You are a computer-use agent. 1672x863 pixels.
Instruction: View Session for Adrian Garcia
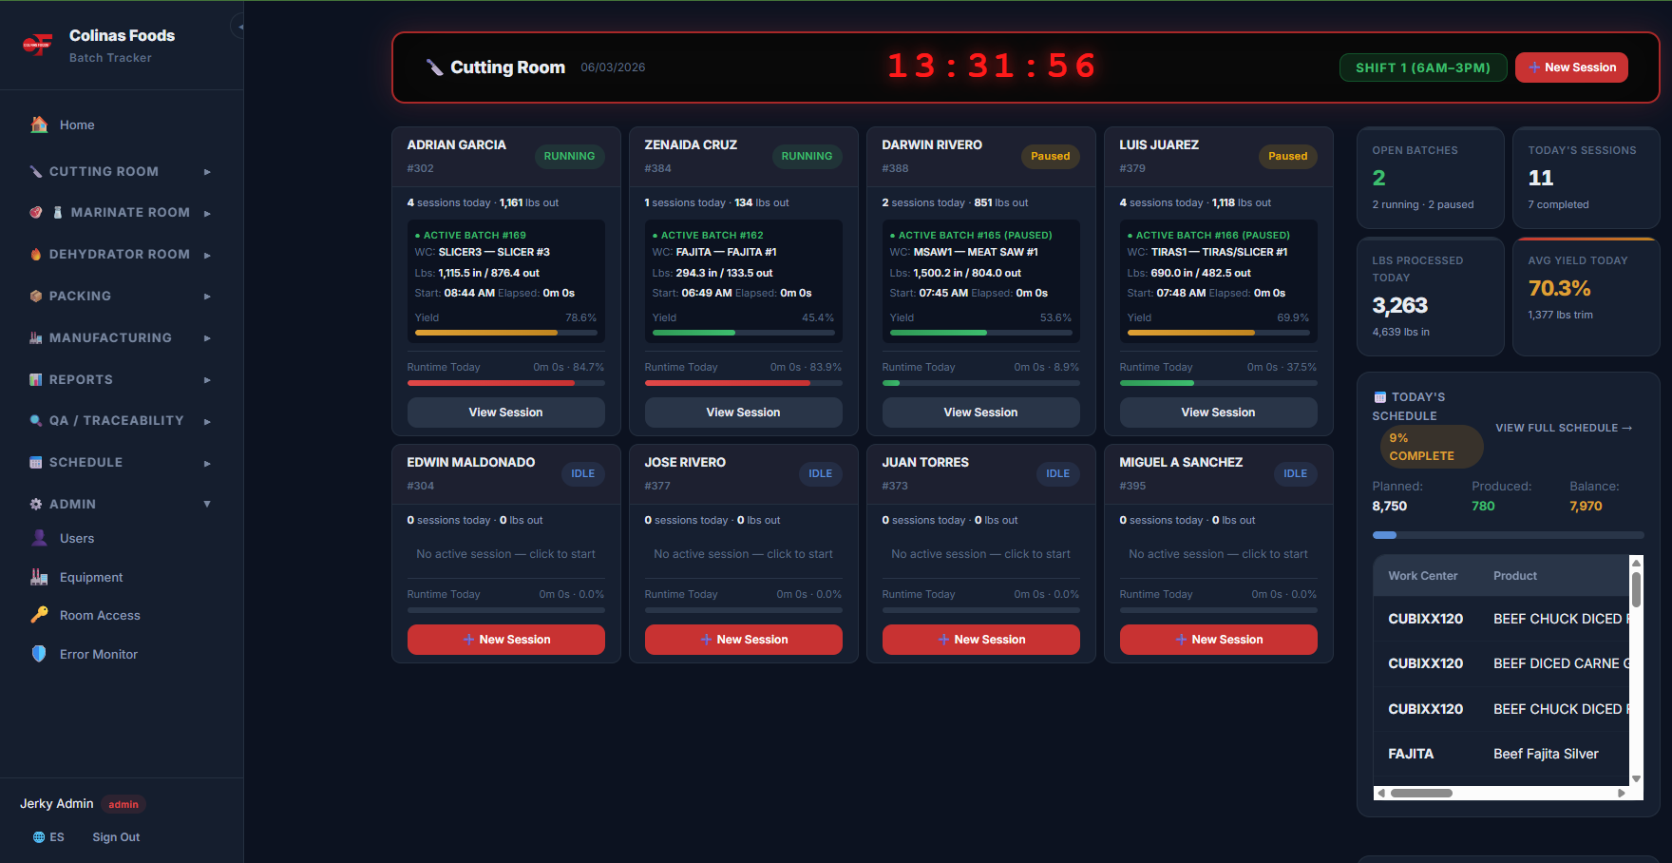tap(505, 412)
